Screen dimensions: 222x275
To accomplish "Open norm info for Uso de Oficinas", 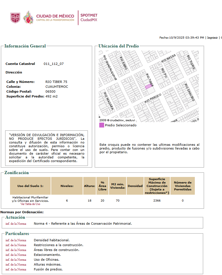I will (16, 260).
